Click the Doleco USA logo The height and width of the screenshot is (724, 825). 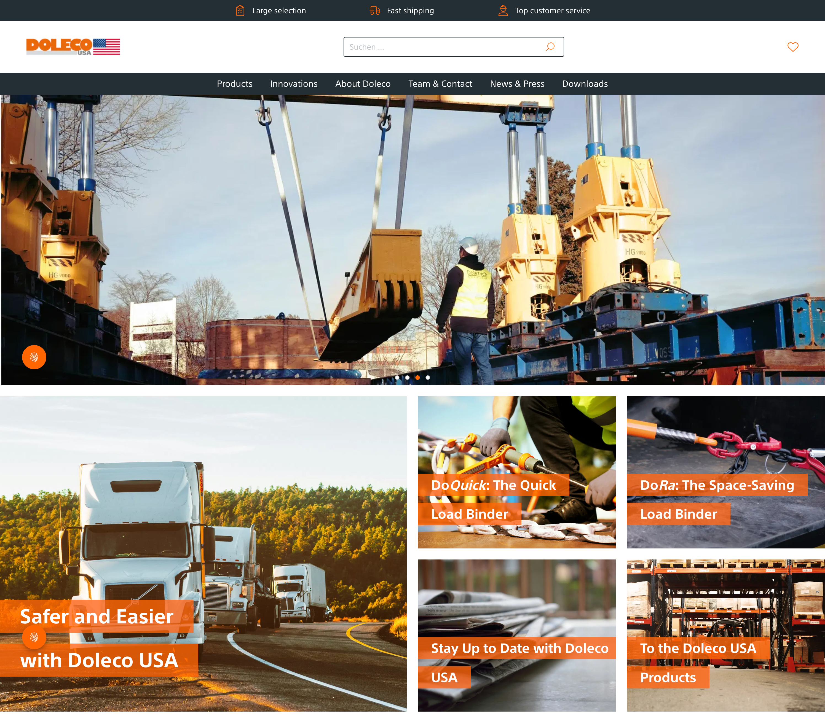coord(73,46)
